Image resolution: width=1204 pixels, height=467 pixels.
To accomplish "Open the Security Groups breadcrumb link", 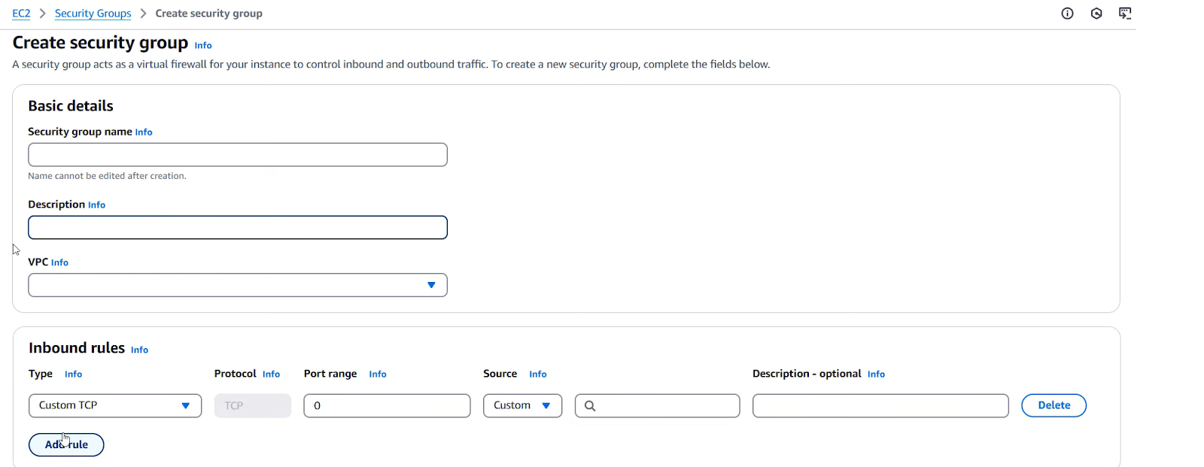I will point(93,14).
